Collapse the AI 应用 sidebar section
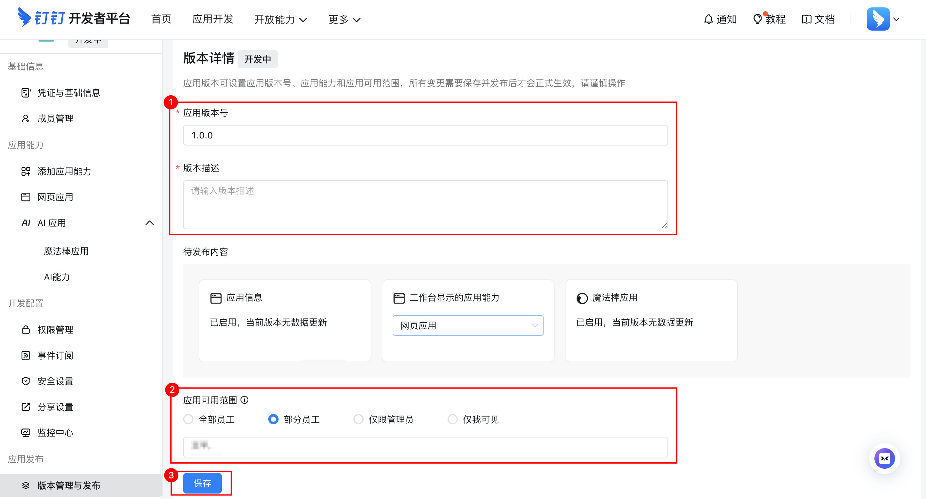The height and width of the screenshot is (499, 926). (150, 223)
